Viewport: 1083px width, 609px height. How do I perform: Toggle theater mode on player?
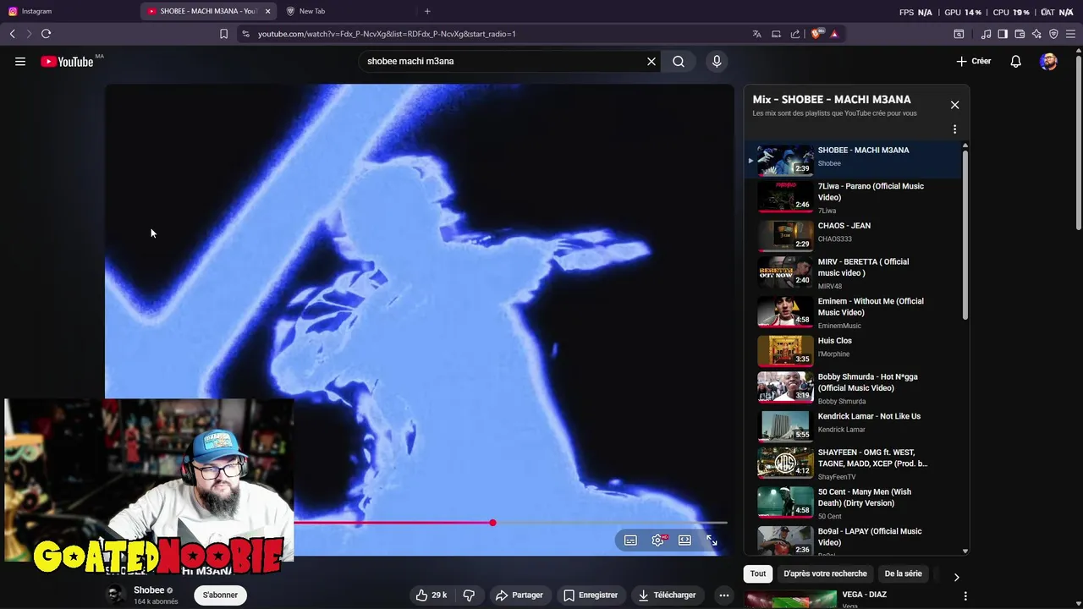pos(684,540)
